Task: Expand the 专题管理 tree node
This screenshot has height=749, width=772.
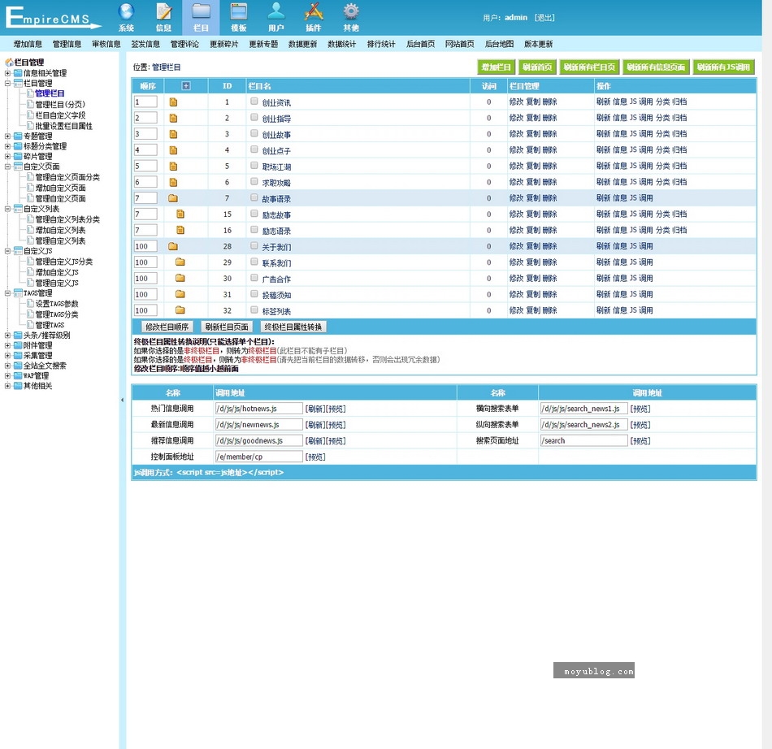Action: tap(7, 136)
